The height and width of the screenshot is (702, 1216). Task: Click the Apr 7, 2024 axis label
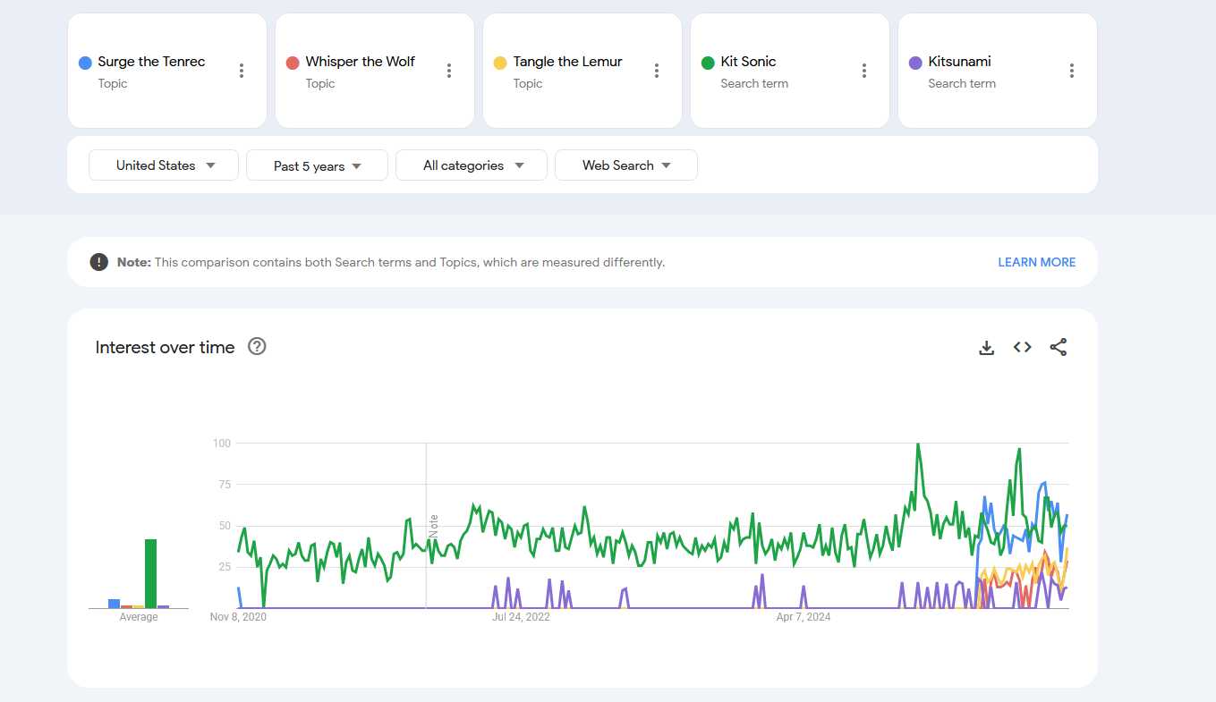(804, 617)
